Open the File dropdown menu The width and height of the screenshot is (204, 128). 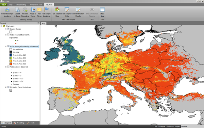click(4, 5)
